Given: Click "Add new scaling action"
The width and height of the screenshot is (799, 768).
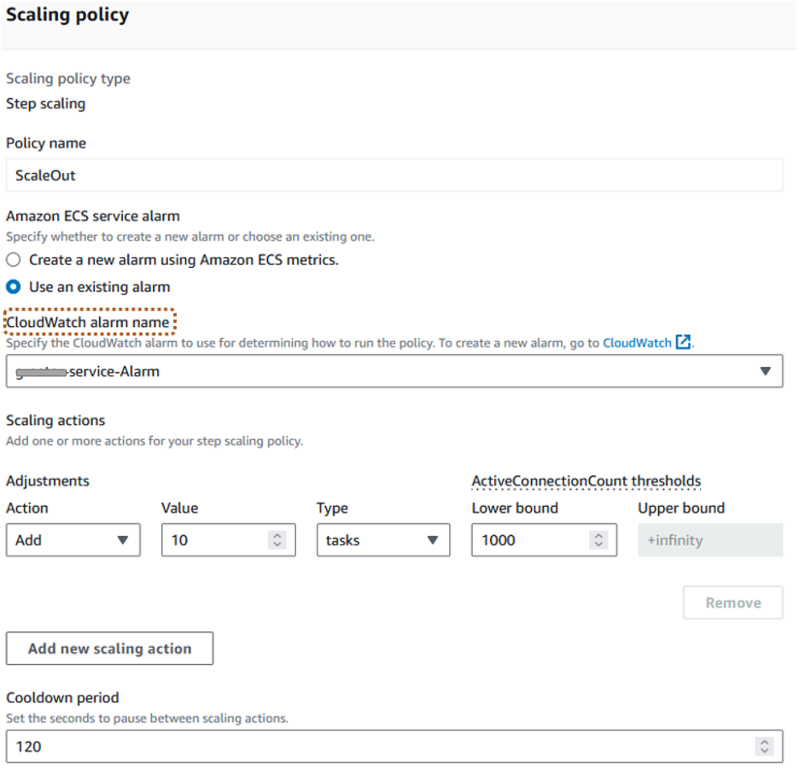Looking at the screenshot, I should coord(109,649).
